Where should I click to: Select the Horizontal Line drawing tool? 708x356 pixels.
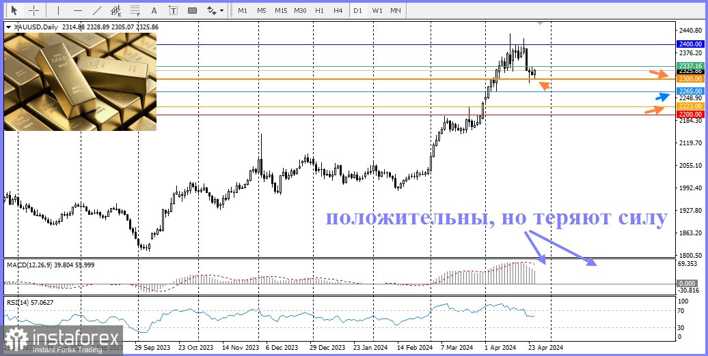pyautogui.click(x=78, y=10)
